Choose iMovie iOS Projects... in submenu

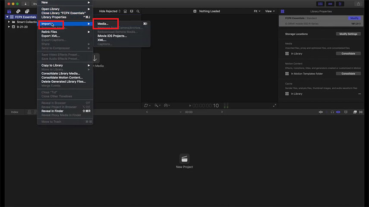coord(122,36)
